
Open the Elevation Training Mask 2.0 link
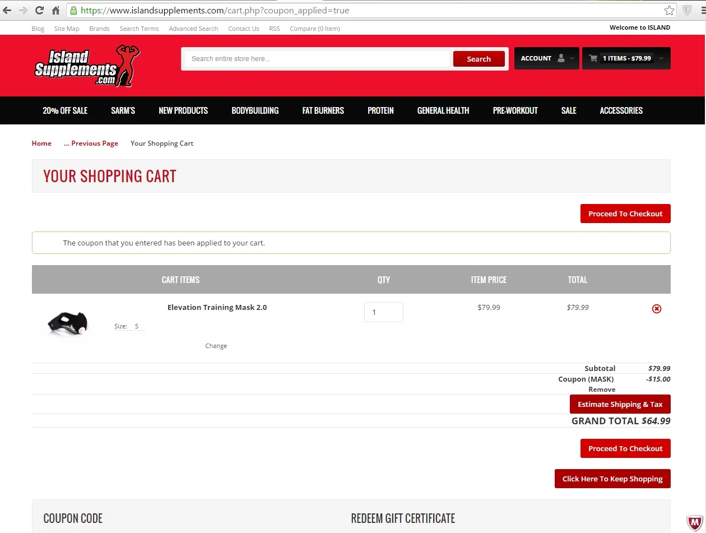217,307
